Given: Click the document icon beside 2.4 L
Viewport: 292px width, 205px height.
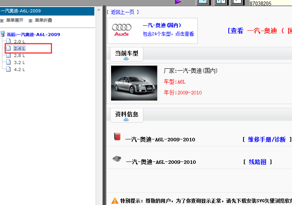Looking at the screenshot, I should pyautogui.click(x=9, y=48).
